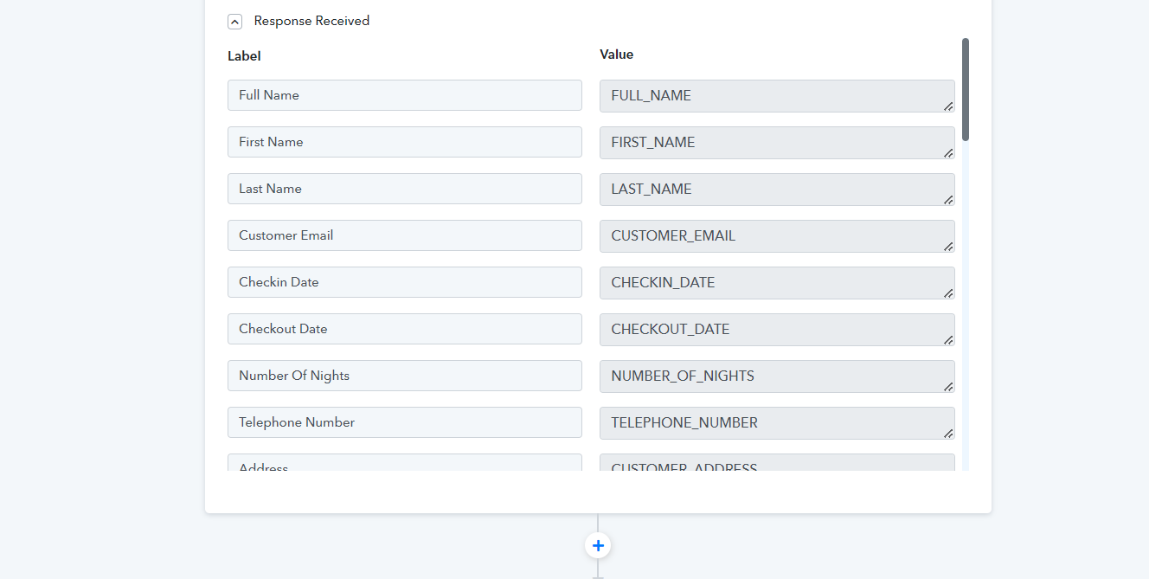Select the FULL_NAME value box
1149x579 pixels.
click(x=776, y=96)
